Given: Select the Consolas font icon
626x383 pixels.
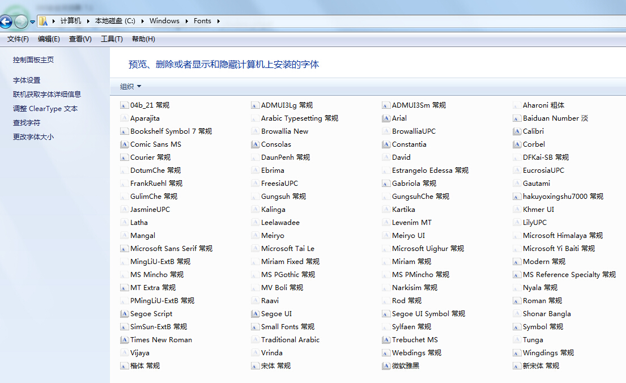Looking at the screenshot, I should [255, 144].
